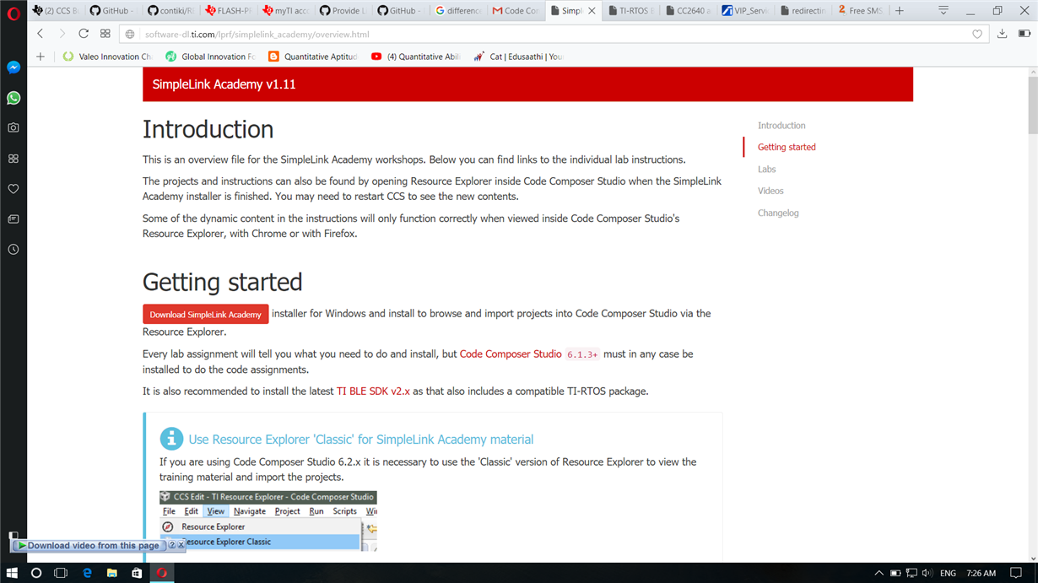Add a bookmark with the plus icon
Viewport: 1038px width, 583px height.
[41, 57]
